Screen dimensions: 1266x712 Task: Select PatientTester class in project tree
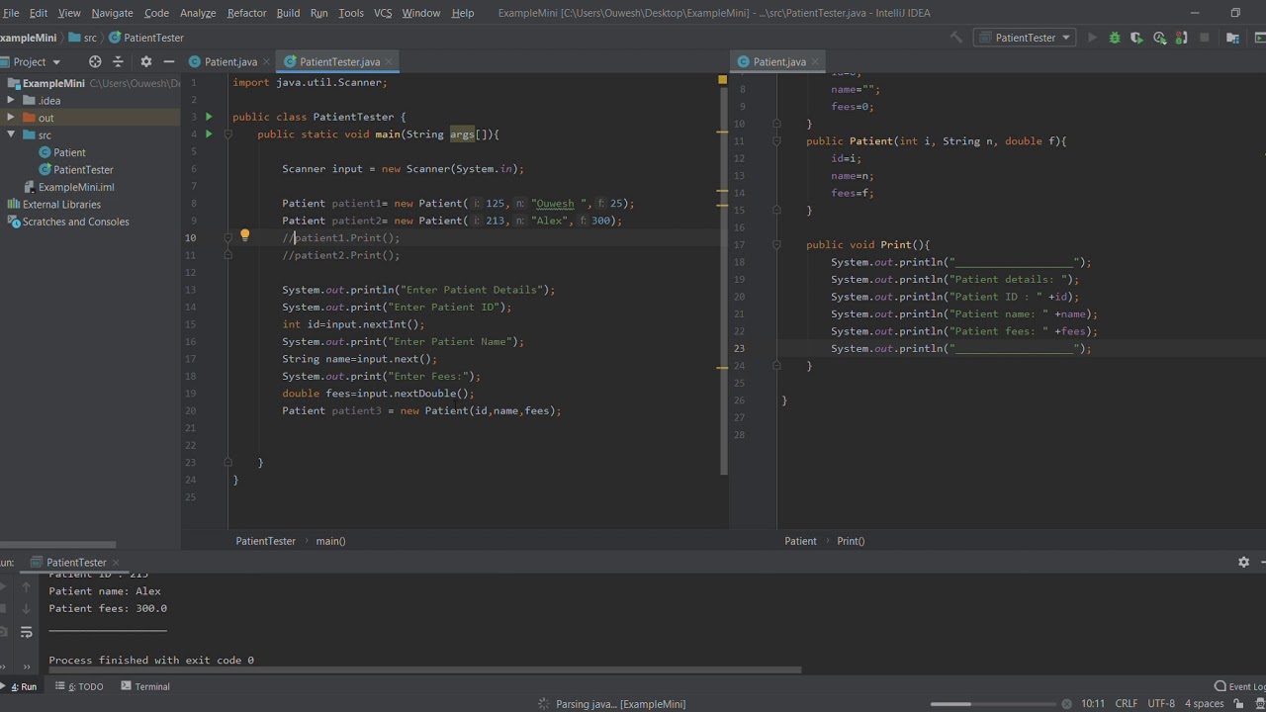coord(76,170)
